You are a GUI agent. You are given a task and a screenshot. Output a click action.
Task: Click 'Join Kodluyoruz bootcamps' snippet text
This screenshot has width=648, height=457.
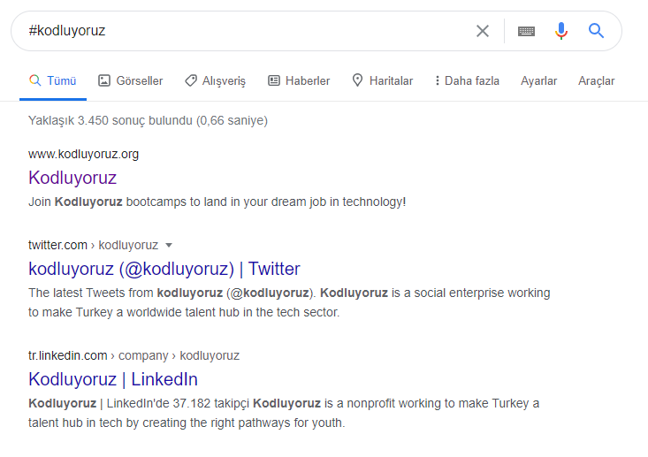(217, 202)
